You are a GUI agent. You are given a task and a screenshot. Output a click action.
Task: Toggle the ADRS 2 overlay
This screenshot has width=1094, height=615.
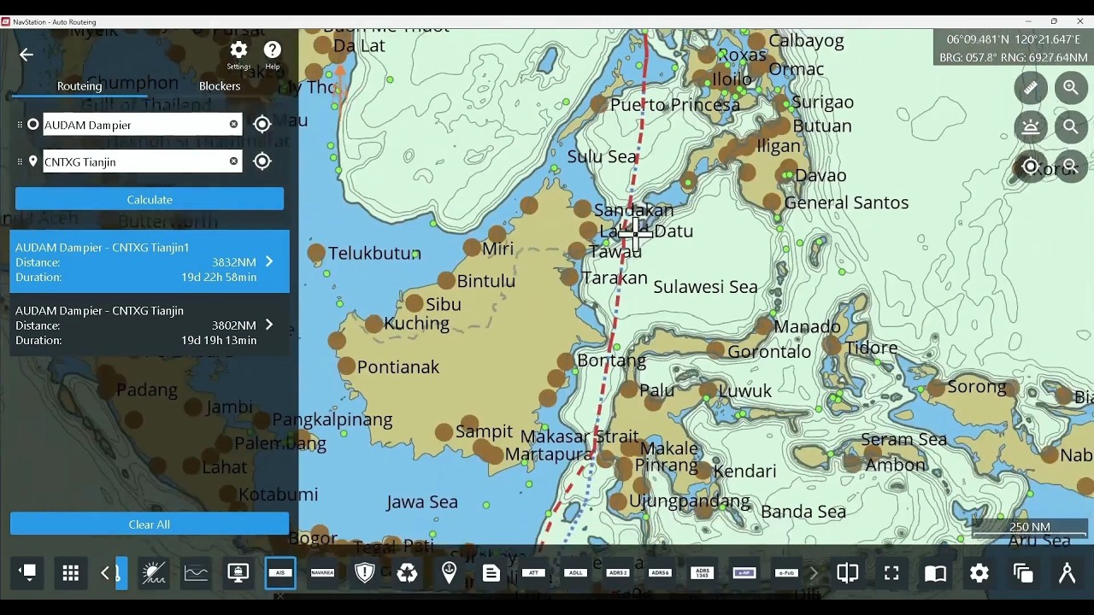point(618,573)
